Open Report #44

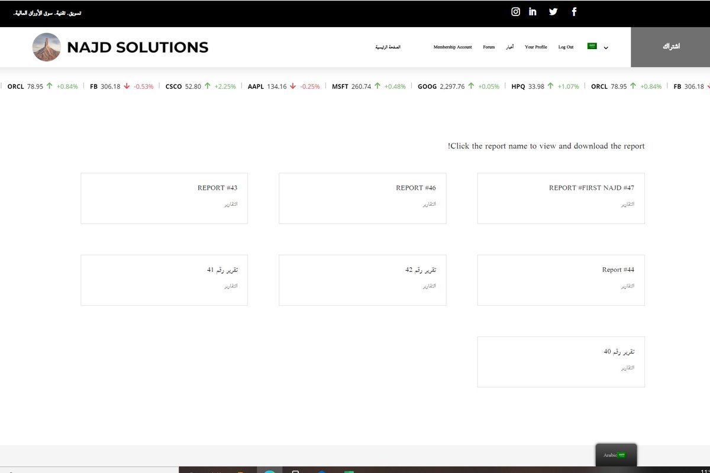(618, 270)
